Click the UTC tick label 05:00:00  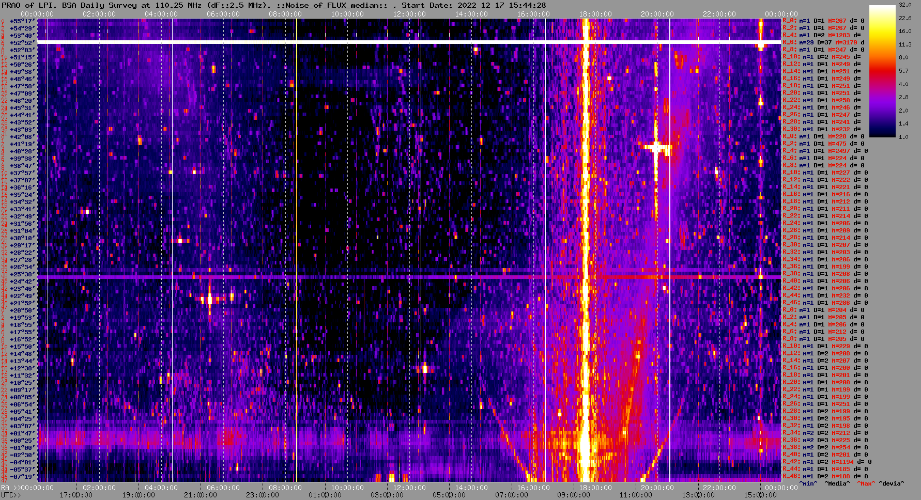coord(449,495)
